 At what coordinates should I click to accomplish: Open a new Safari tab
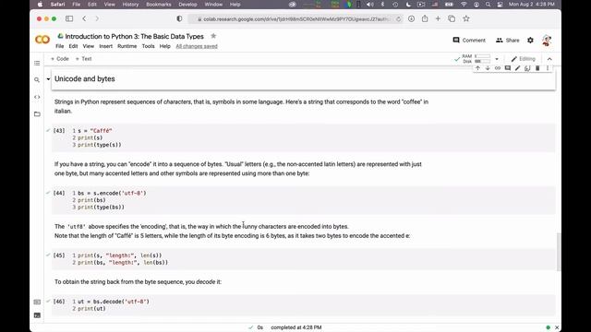[x=438, y=18]
